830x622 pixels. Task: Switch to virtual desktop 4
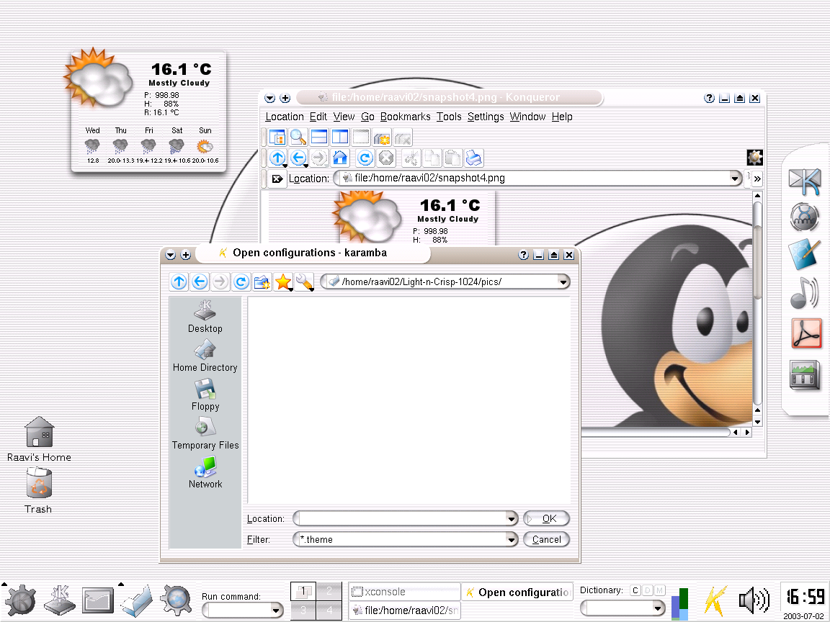point(329,610)
